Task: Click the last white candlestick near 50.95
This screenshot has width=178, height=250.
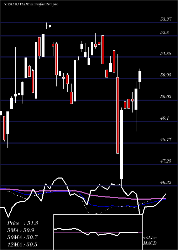Action: [x=140, y=76]
